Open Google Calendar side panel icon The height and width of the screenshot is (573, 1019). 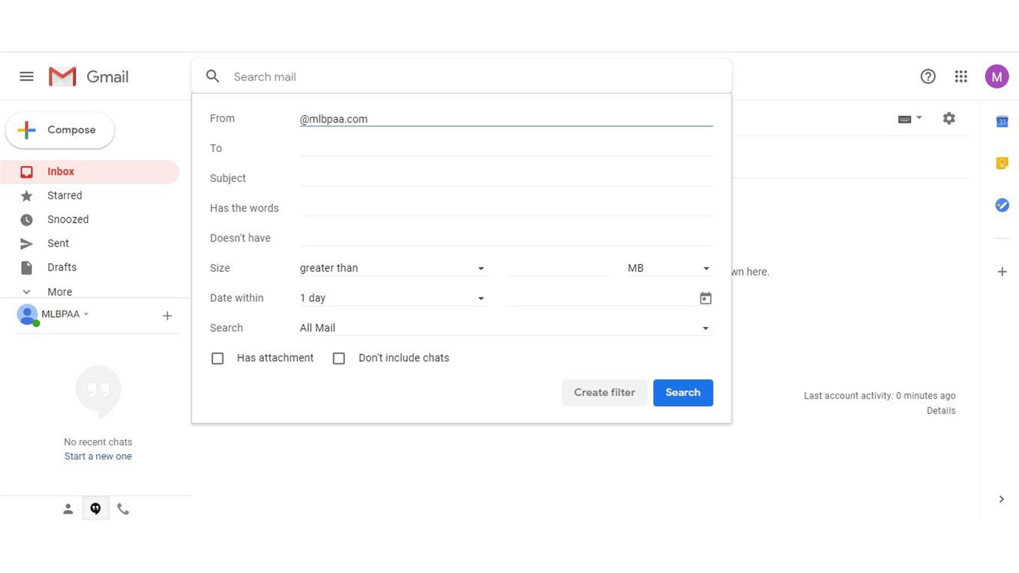(x=1002, y=122)
